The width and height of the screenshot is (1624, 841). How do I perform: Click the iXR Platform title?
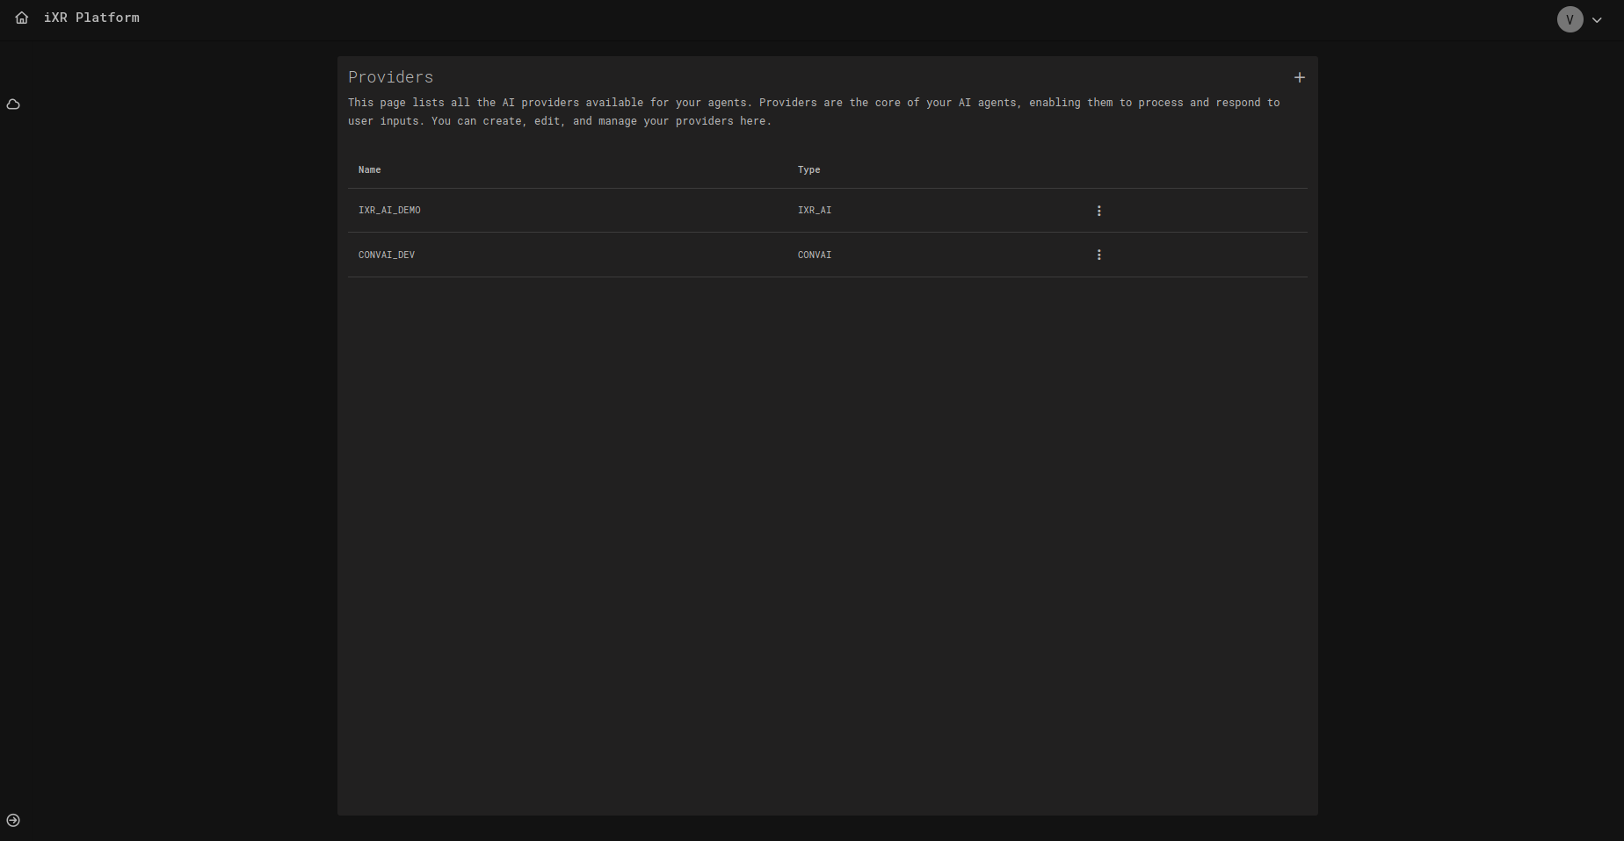coord(91,18)
